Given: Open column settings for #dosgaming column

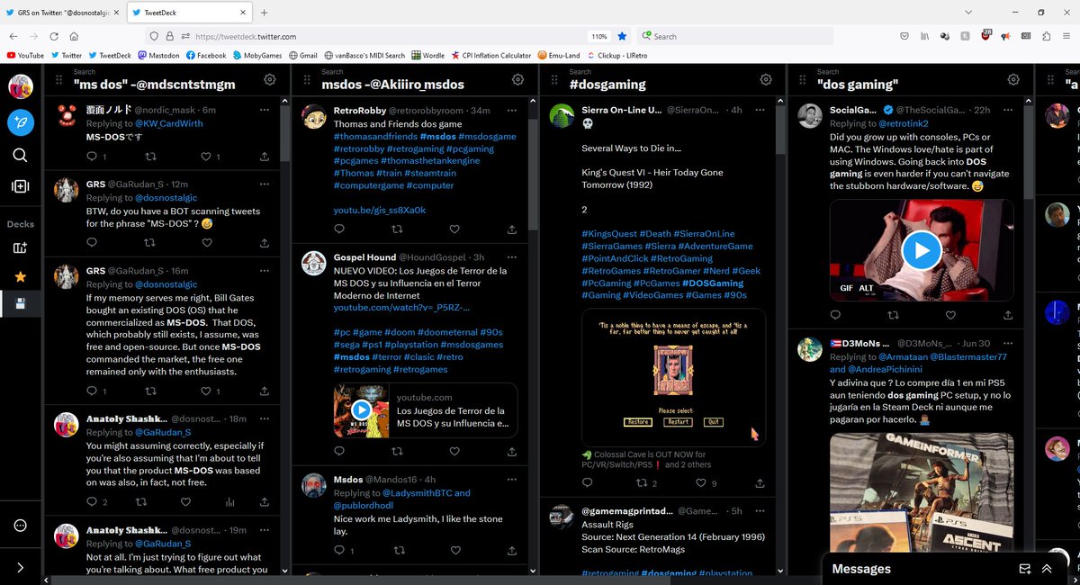Looking at the screenshot, I should pyautogui.click(x=766, y=79).
